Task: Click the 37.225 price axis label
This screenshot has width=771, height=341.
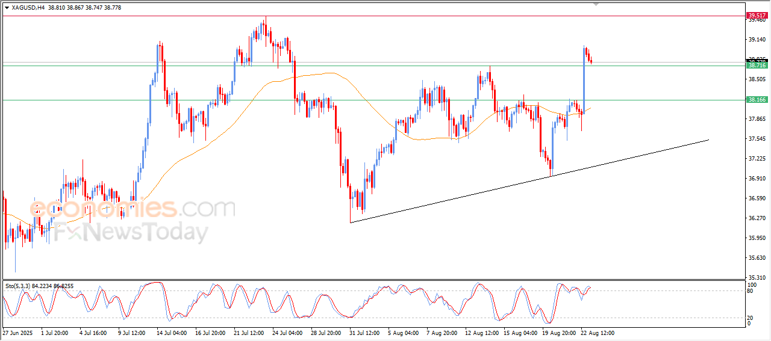Action: 757,159
